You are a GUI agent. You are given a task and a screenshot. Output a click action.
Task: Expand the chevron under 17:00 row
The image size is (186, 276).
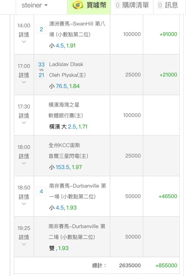(24, 82)
